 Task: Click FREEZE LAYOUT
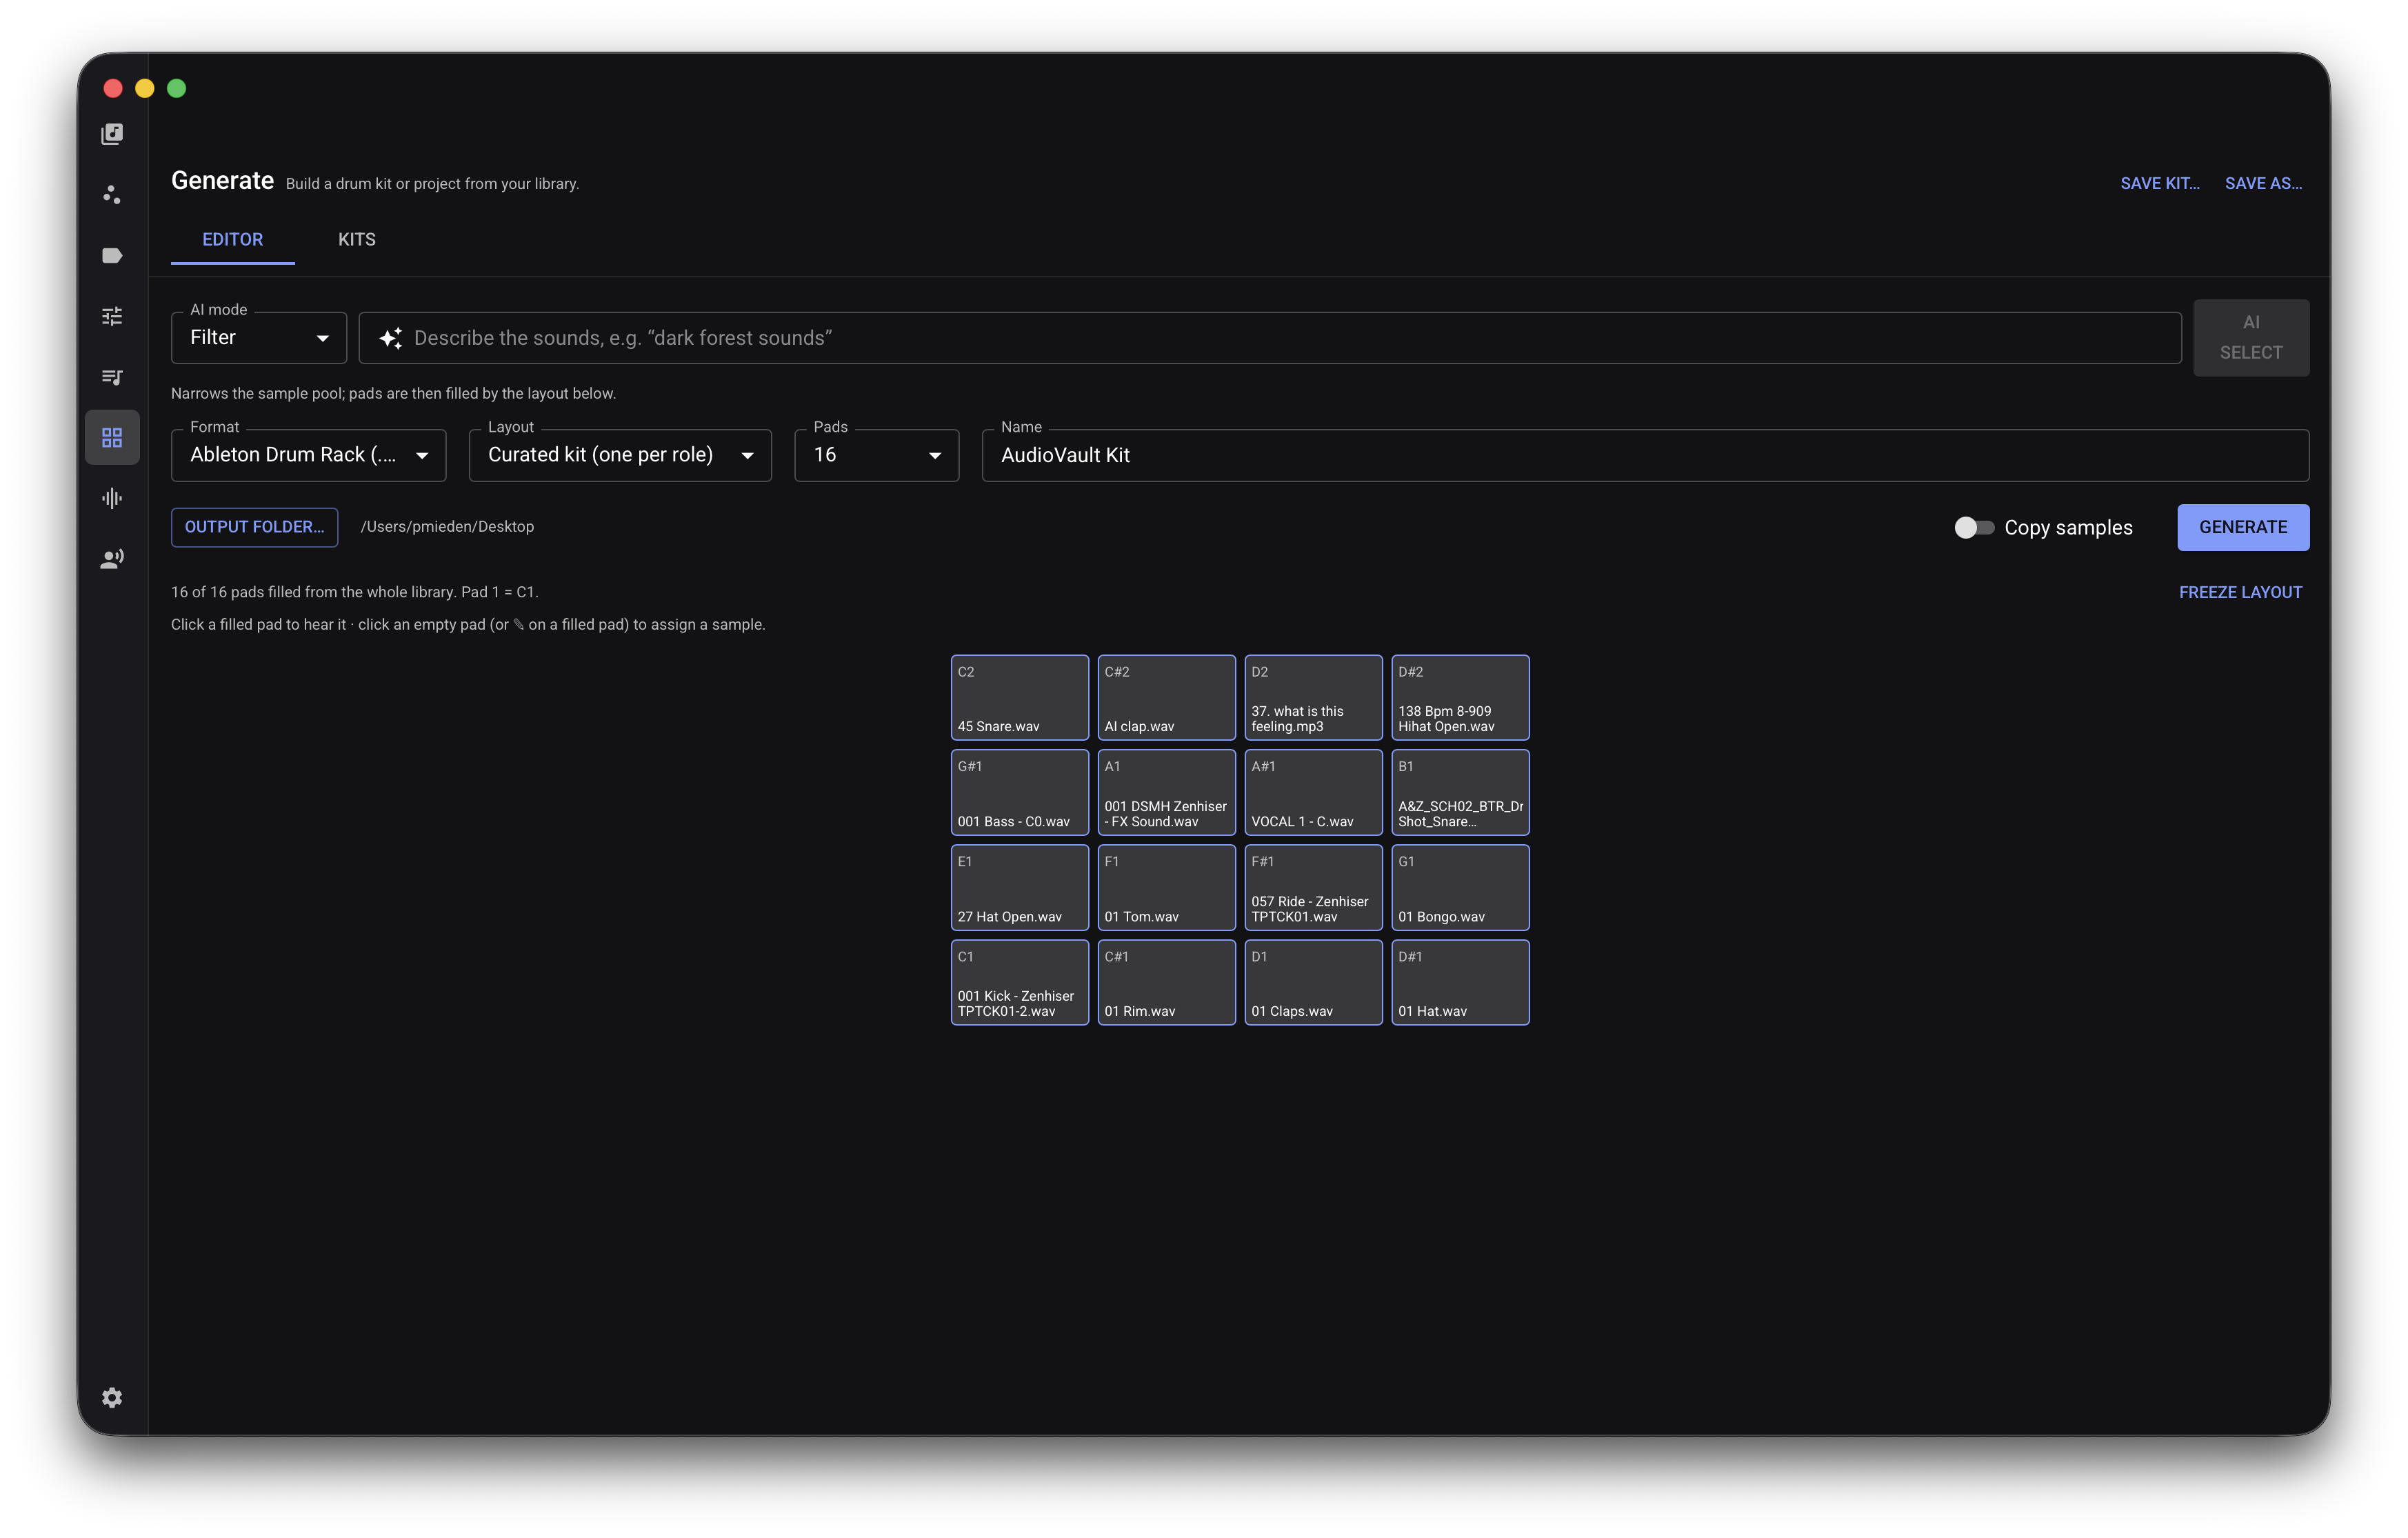pos(2240,592)
